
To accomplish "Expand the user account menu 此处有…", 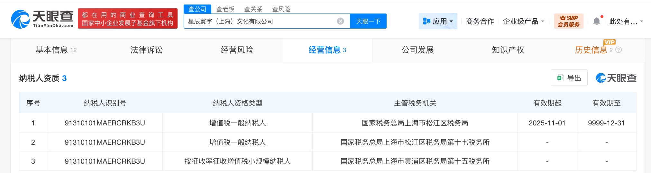I will point(626,21).
